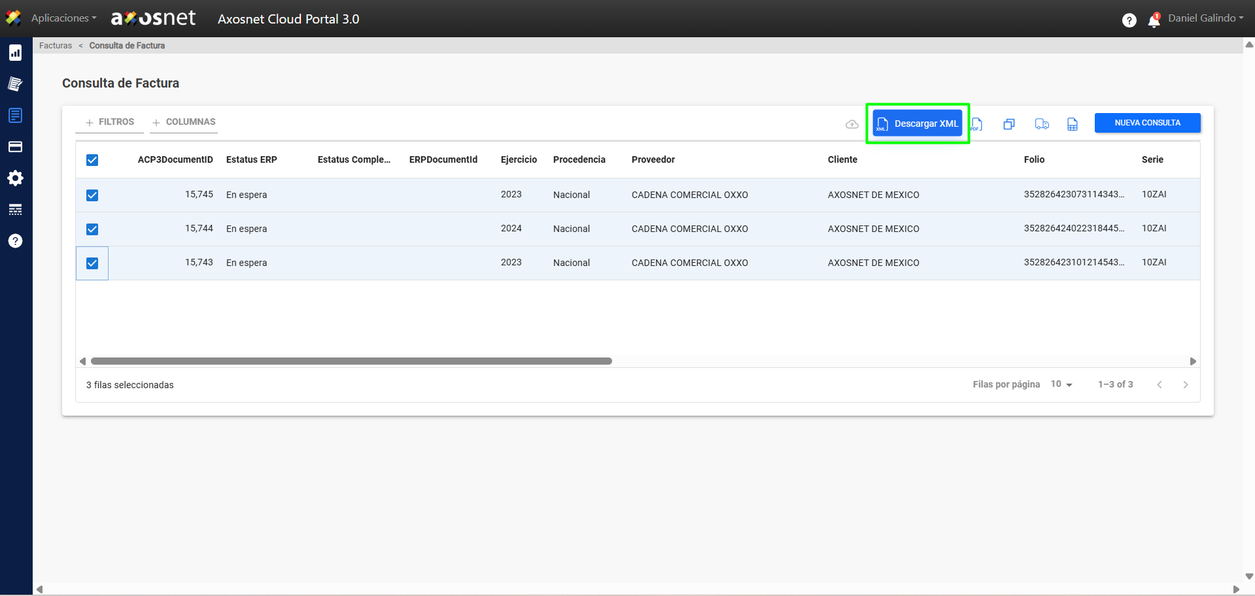Click the Descargar XML button
Screen dimensions: 1255x596
tap(917, 124)
